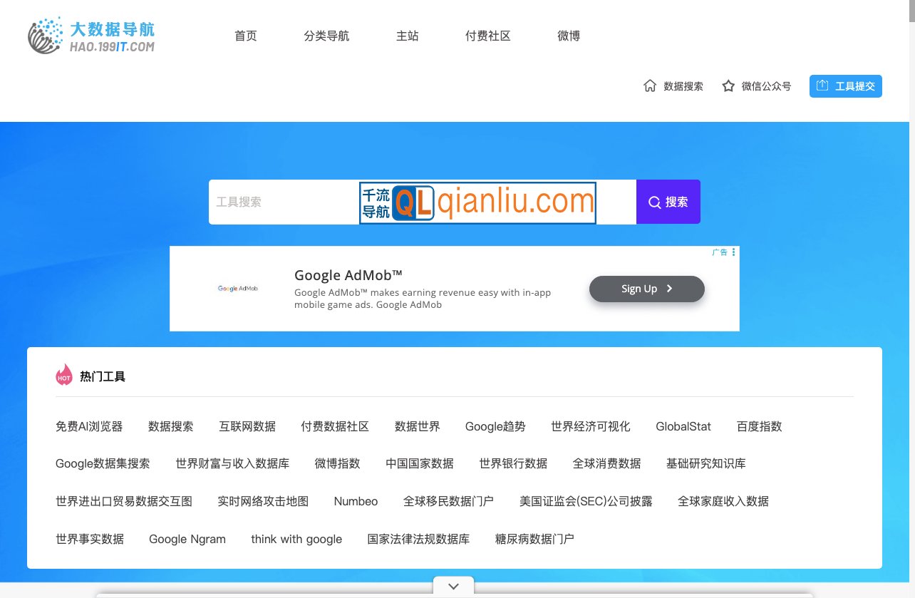Open the 世界银行数据 link
Viewport: 915px width, 598px height.
(x=513, y=463)
